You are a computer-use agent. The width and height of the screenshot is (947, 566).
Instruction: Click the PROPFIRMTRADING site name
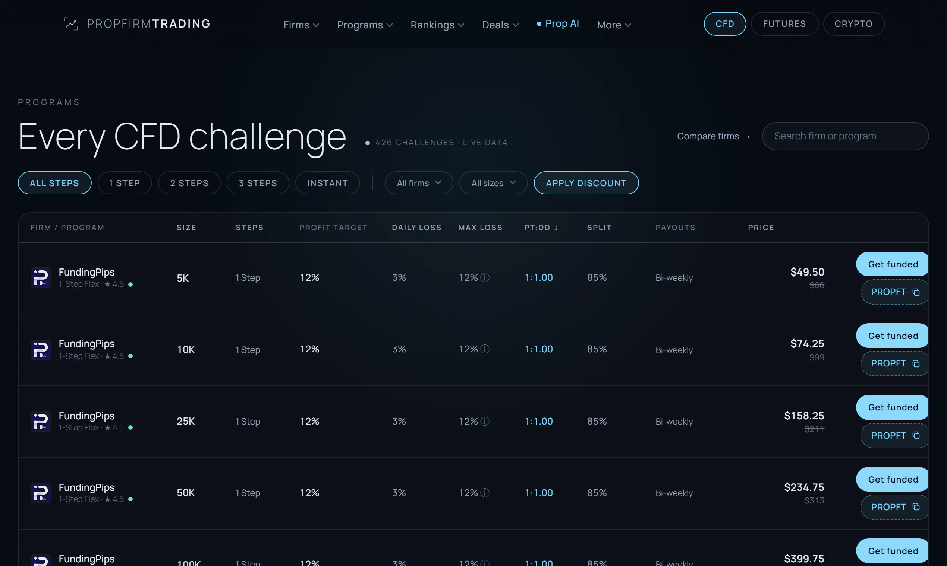(x=148, y=24)
